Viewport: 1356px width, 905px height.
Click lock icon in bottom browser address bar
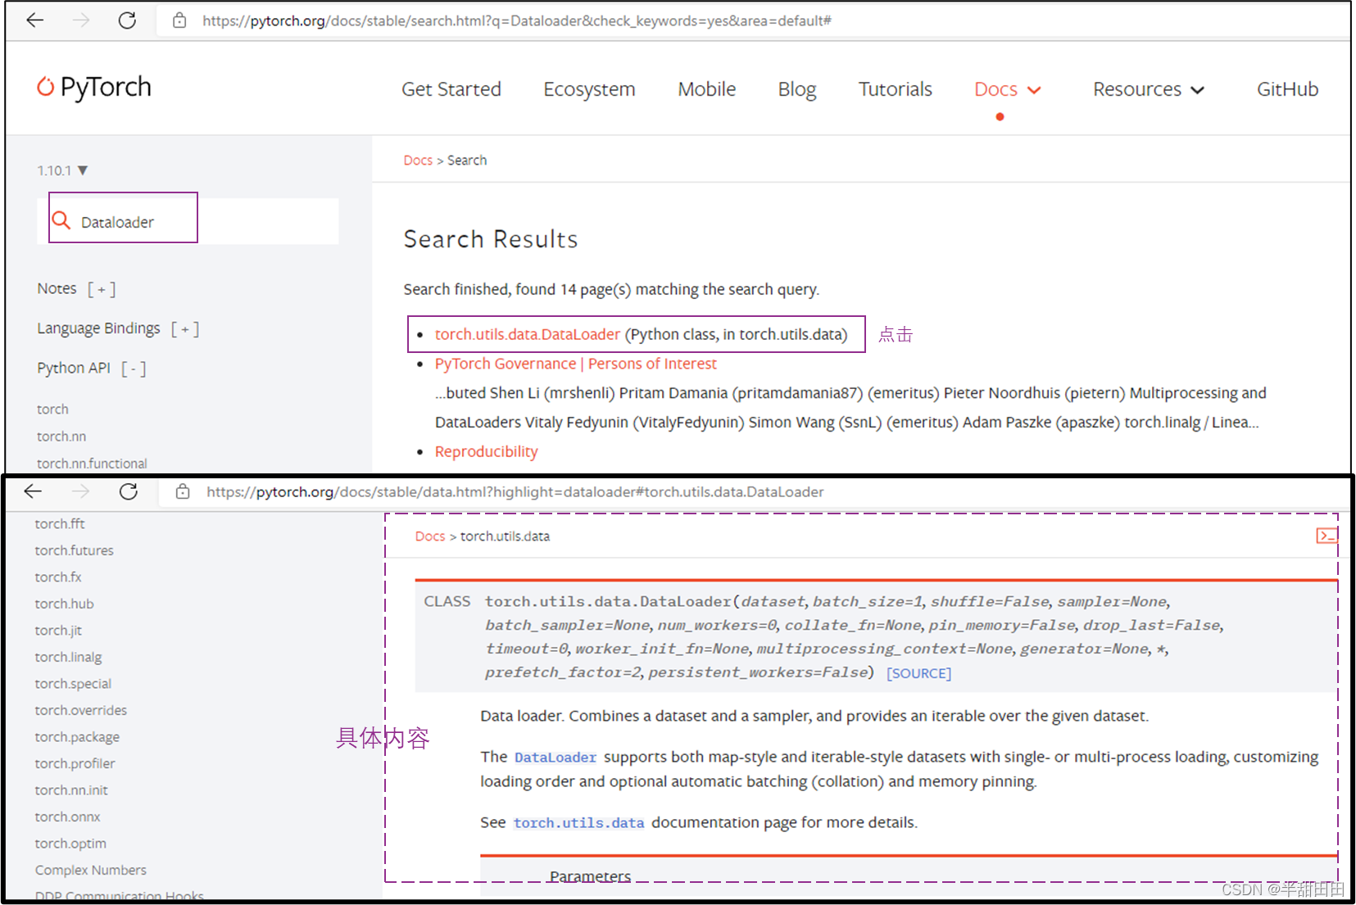183,491
